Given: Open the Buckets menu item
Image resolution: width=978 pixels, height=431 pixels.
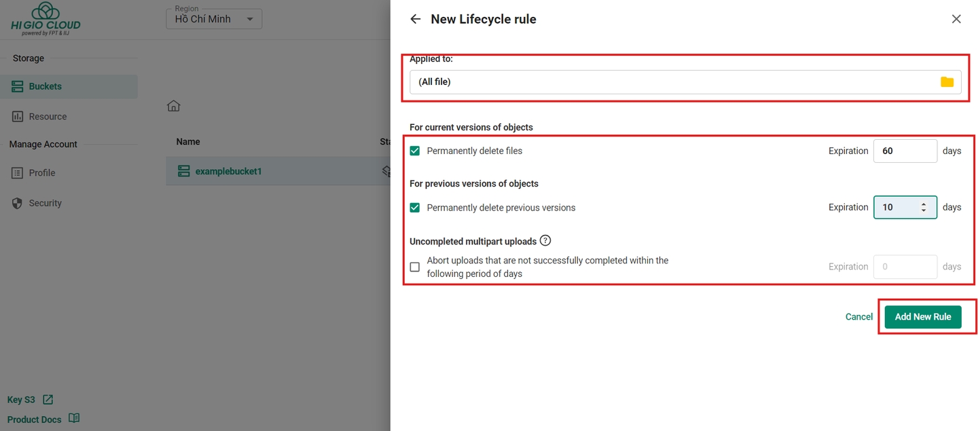Looking at the screenshot, I should click(x=45, y=86).
